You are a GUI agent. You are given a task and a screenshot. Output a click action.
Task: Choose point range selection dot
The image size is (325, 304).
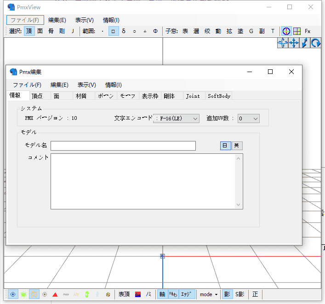pos(103,31)
